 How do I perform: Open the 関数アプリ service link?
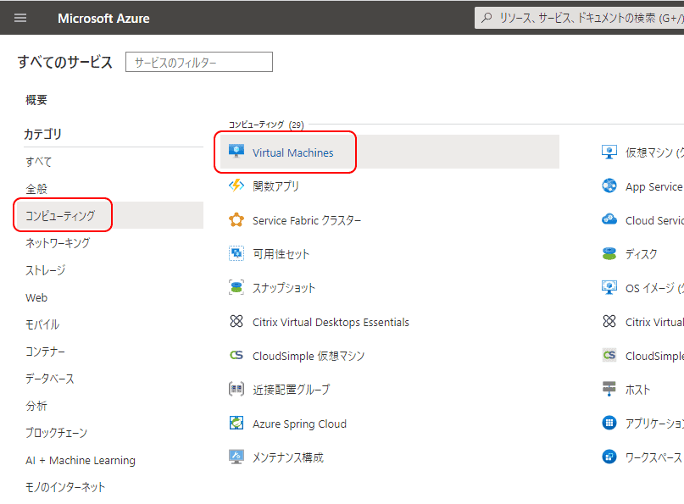tap(275, 186)
